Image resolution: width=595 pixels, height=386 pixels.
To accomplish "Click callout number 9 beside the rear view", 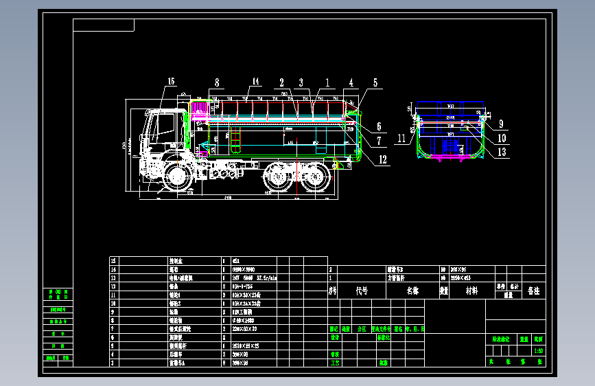I will [x=501, y=124].
